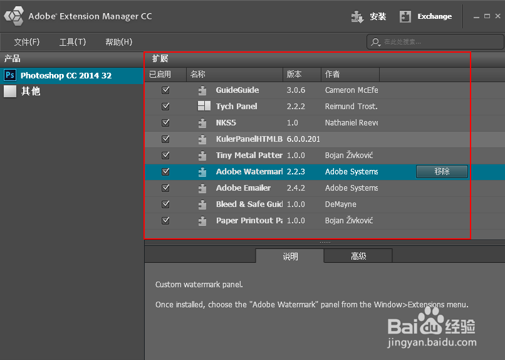The image size is (505, 360).
Task: Select the NKS5 extension name
Action: 226,123
